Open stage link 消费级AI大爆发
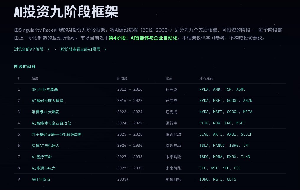The height and width of the screenshot is (190, 300). point(45,112)
